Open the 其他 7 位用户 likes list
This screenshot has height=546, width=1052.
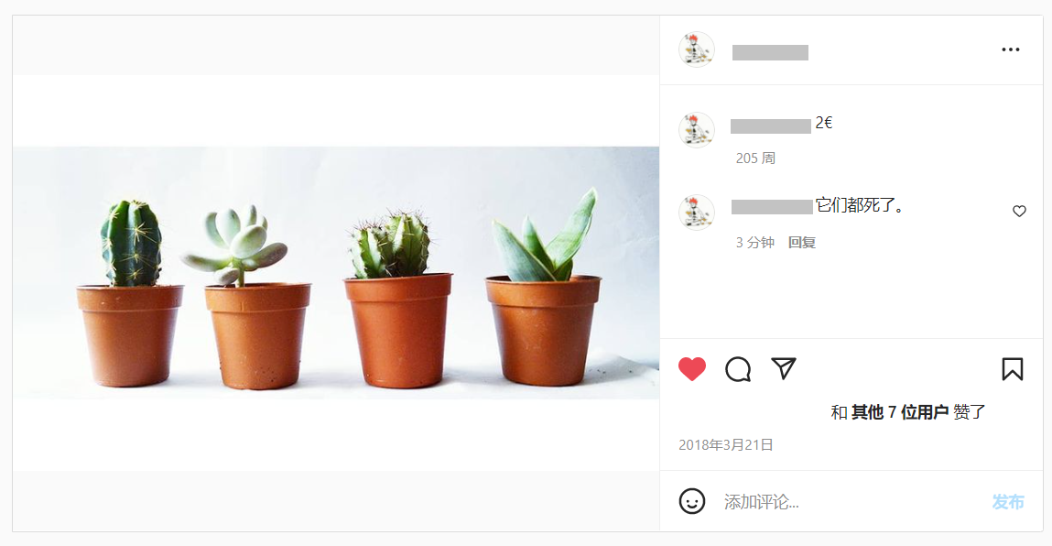[900, 412]
